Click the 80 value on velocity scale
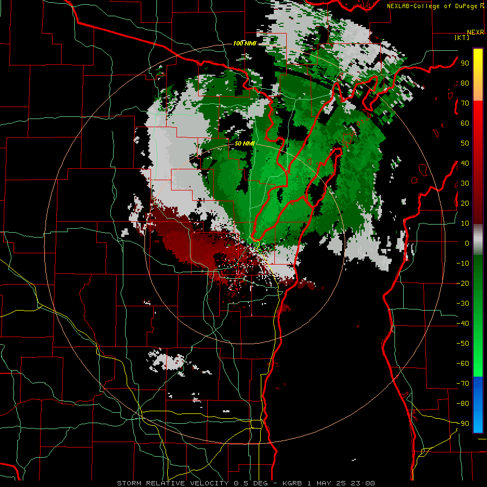The image size is (487, 487). (x=465, y=83)
